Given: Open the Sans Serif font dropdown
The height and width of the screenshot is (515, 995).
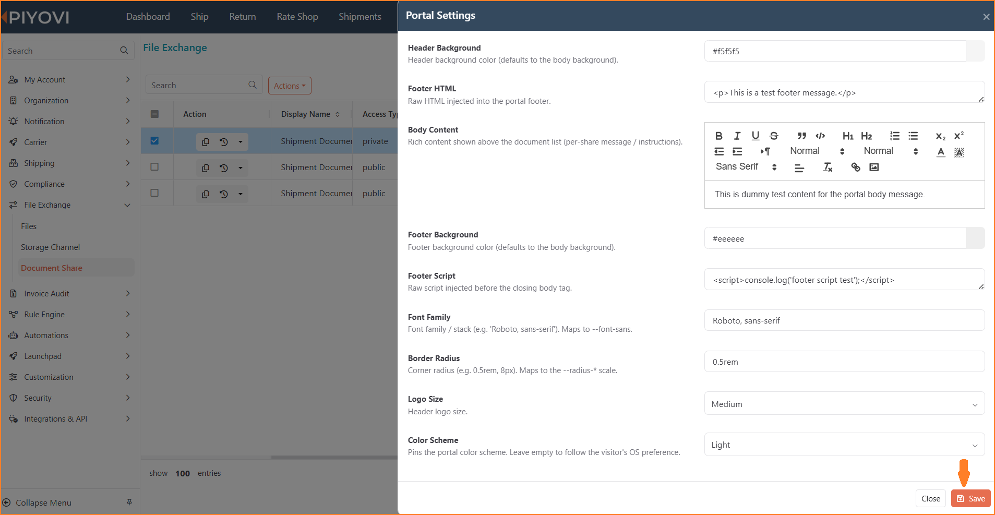Looking at the screenshot, I should pos(746,166).
